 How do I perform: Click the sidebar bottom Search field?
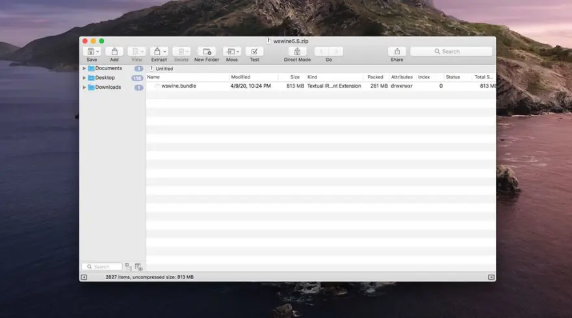[x=102, y=267]
